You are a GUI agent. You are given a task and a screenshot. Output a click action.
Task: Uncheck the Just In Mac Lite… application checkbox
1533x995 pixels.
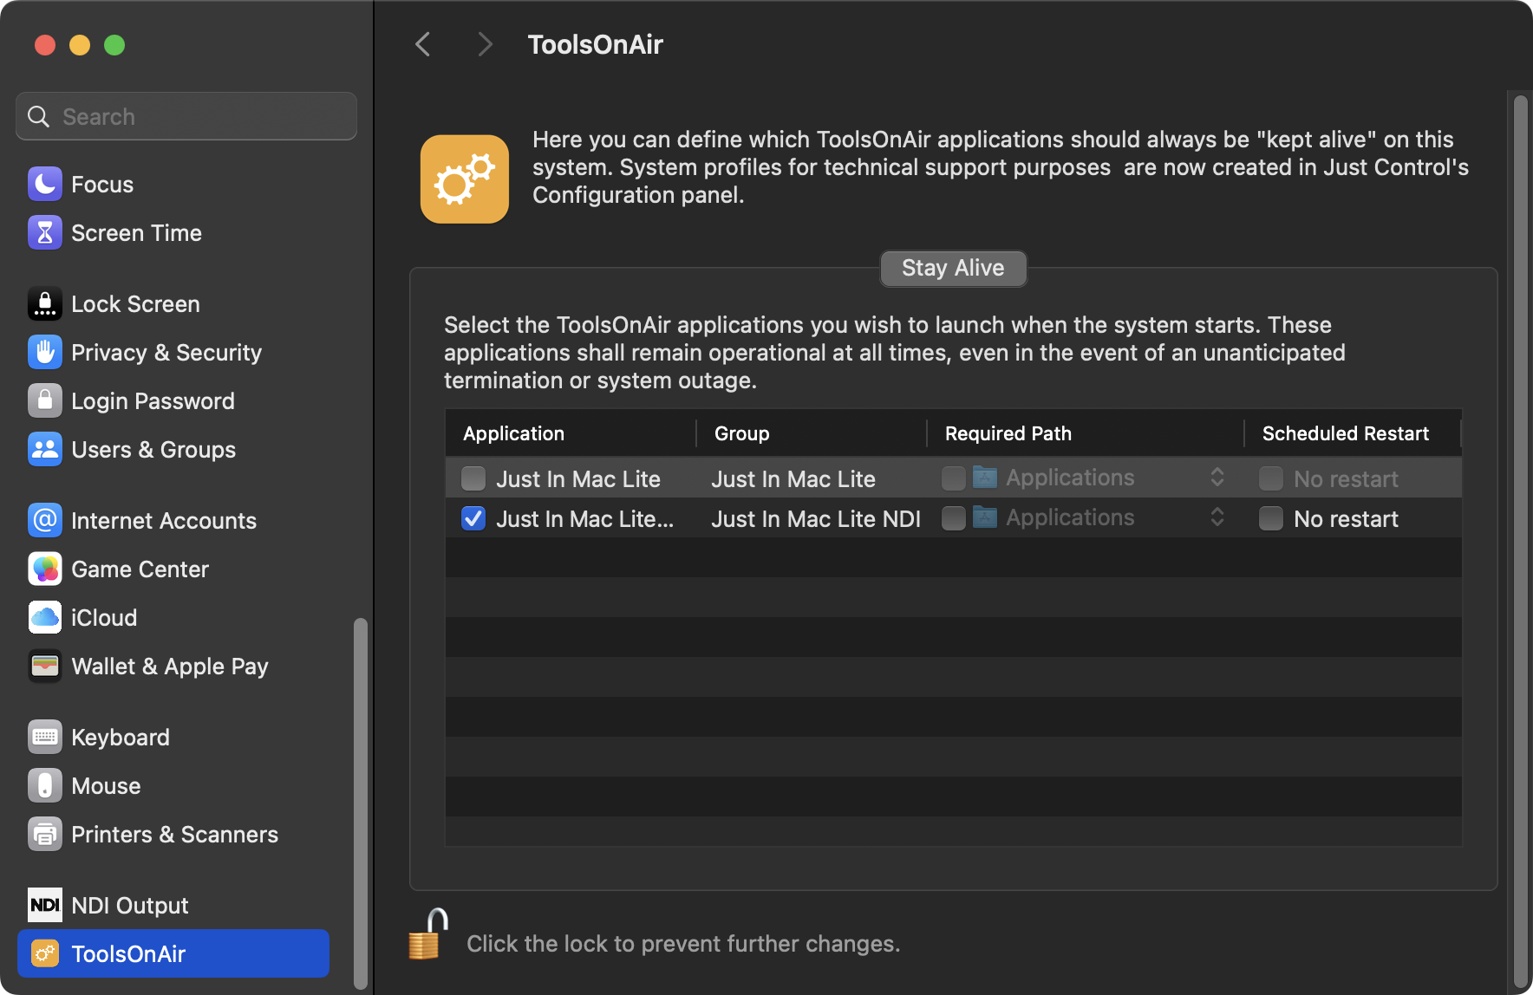tap(473, 518)
